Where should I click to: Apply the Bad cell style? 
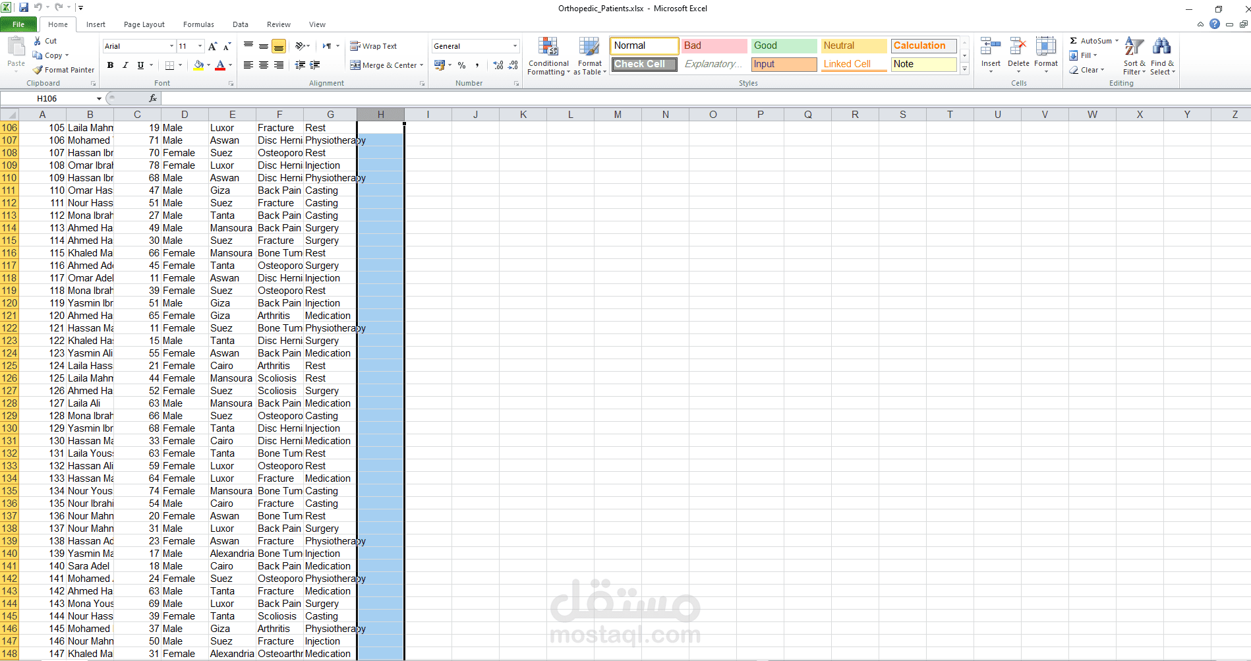pyautogui.click(x=714, y=45)
